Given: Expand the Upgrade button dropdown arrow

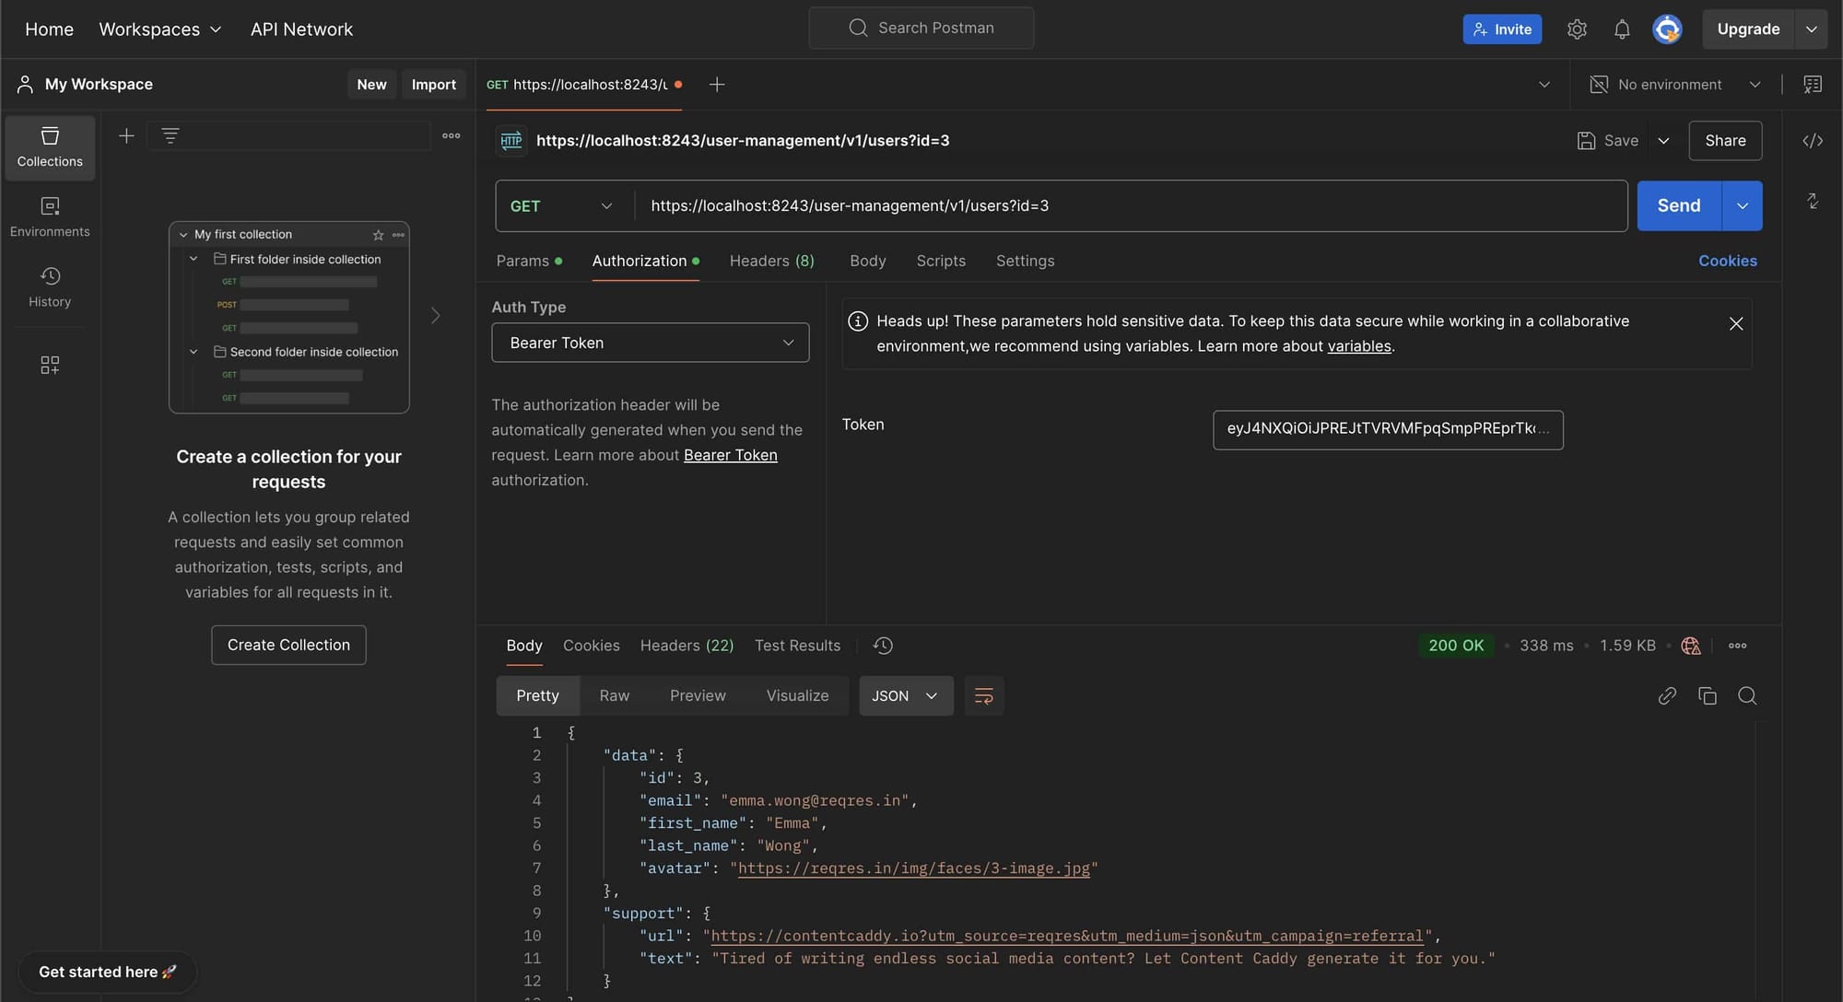Looking at the screenshot, I should 1810,29.
